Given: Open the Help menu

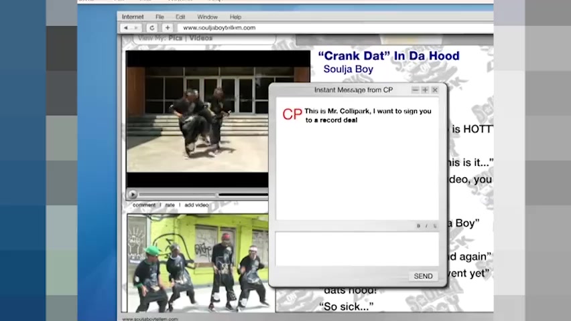Looking at the screenshot, I should click(235, 17).
